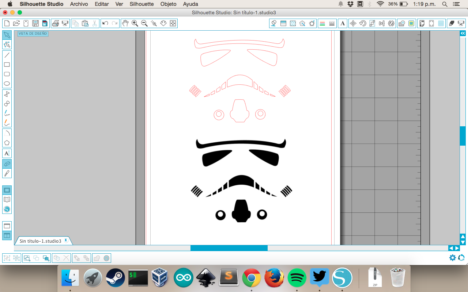Open the Text Style panel (A icon)
This screenshot has height=292, width=468.
[343, 23]
